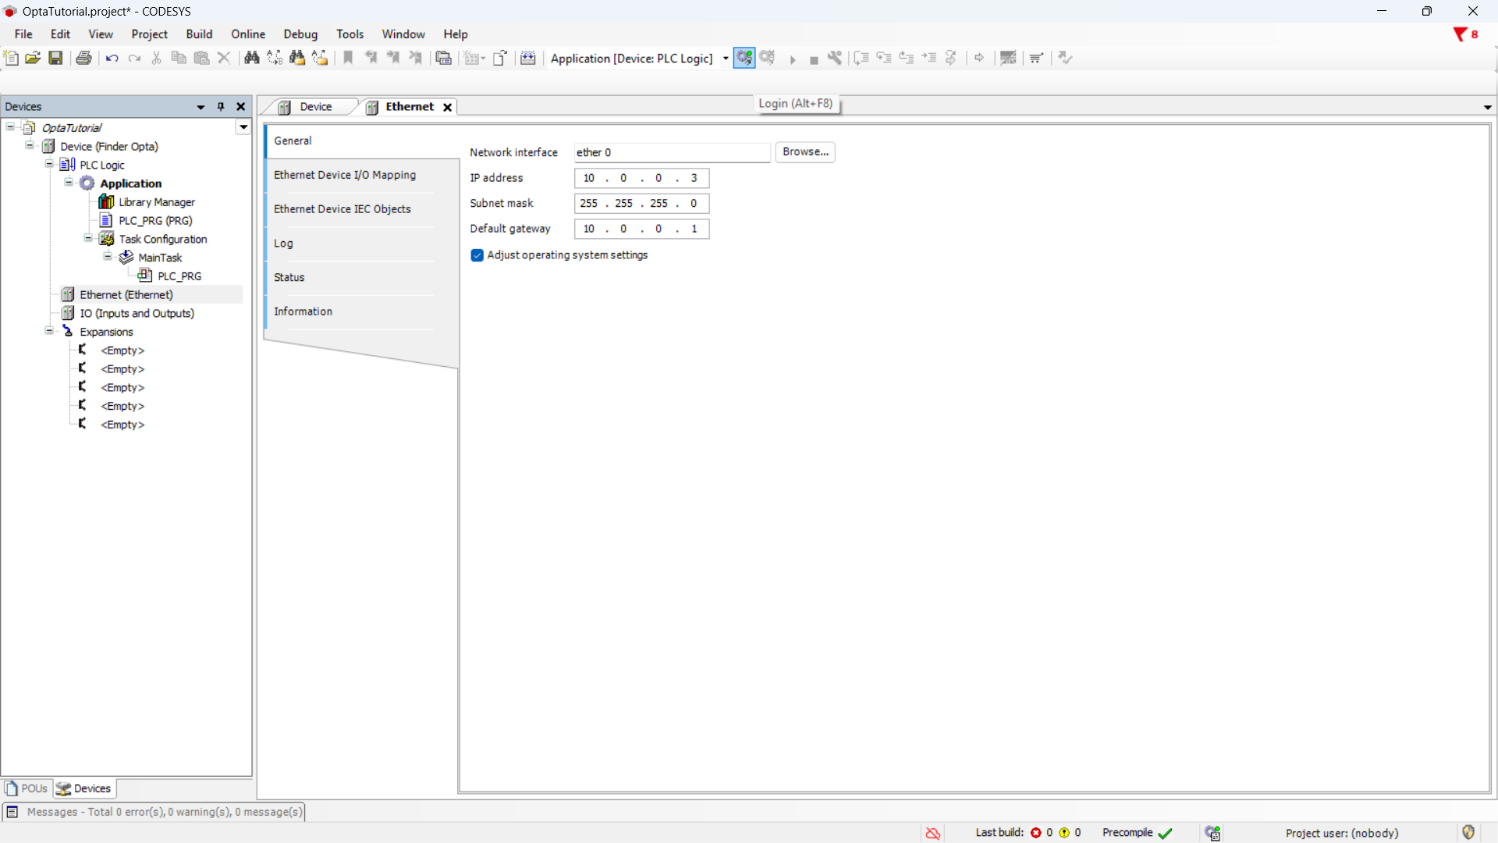The width and height of the screenshot is (1498, 843).
Task: Collapse the Expansions tree node
Action: click(x=49, y=331)
